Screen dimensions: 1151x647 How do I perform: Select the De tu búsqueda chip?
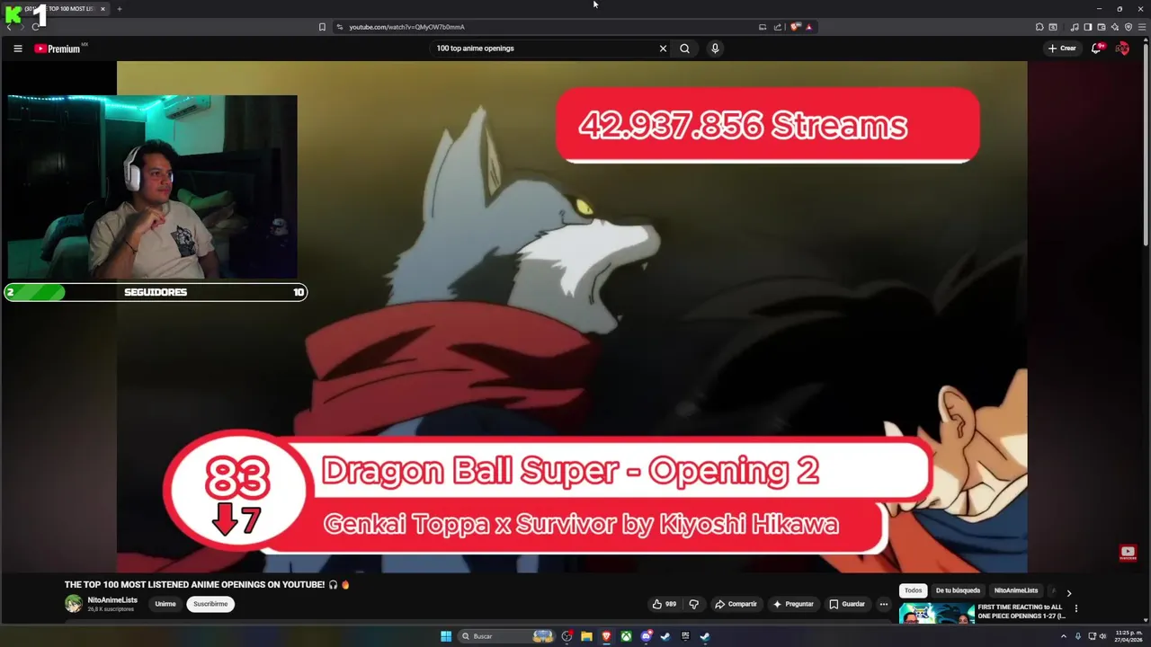click(958, 590)
